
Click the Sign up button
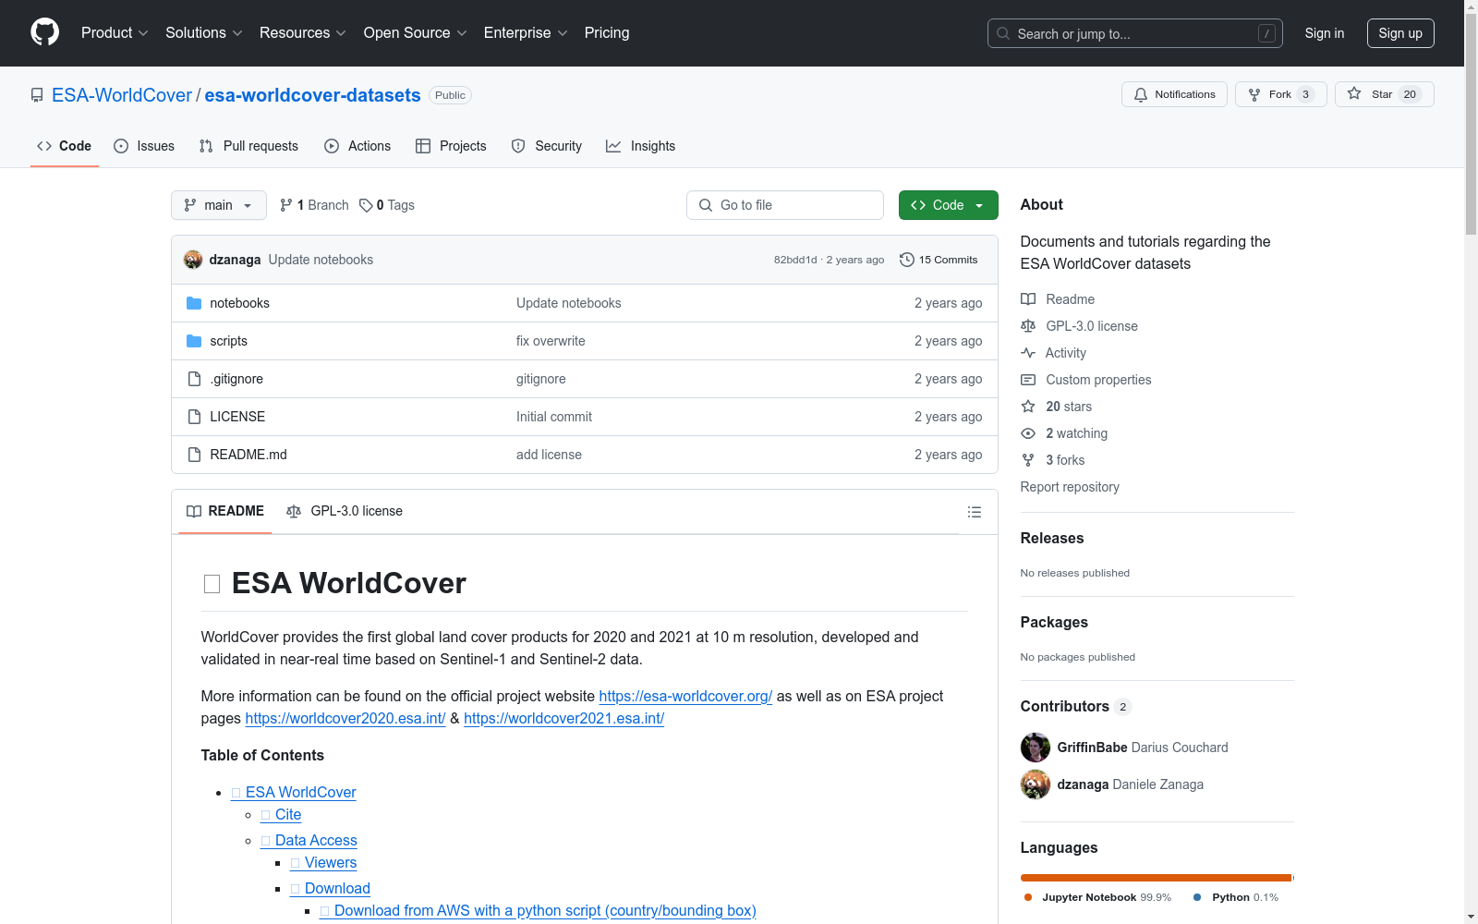1400,32
